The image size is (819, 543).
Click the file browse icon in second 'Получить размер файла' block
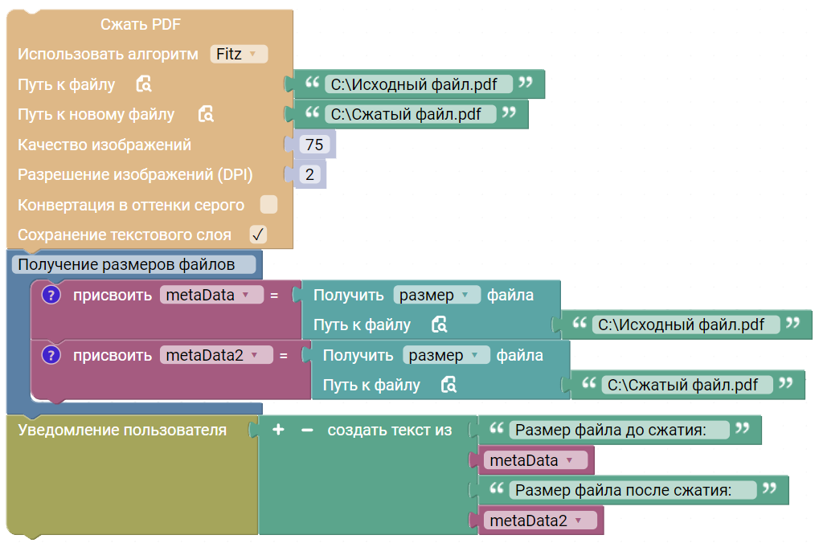click(x=448, y=385)
